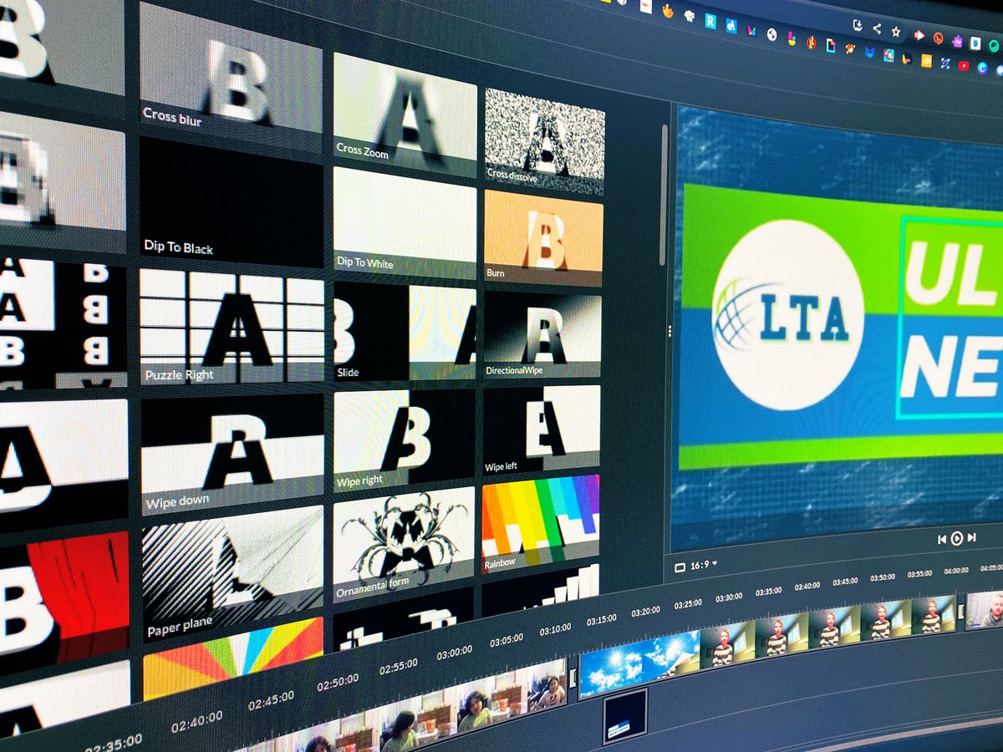The width and height of the screenshot is (1003, 752).
Task: Click the browser share icon
Action: (877, 29)
